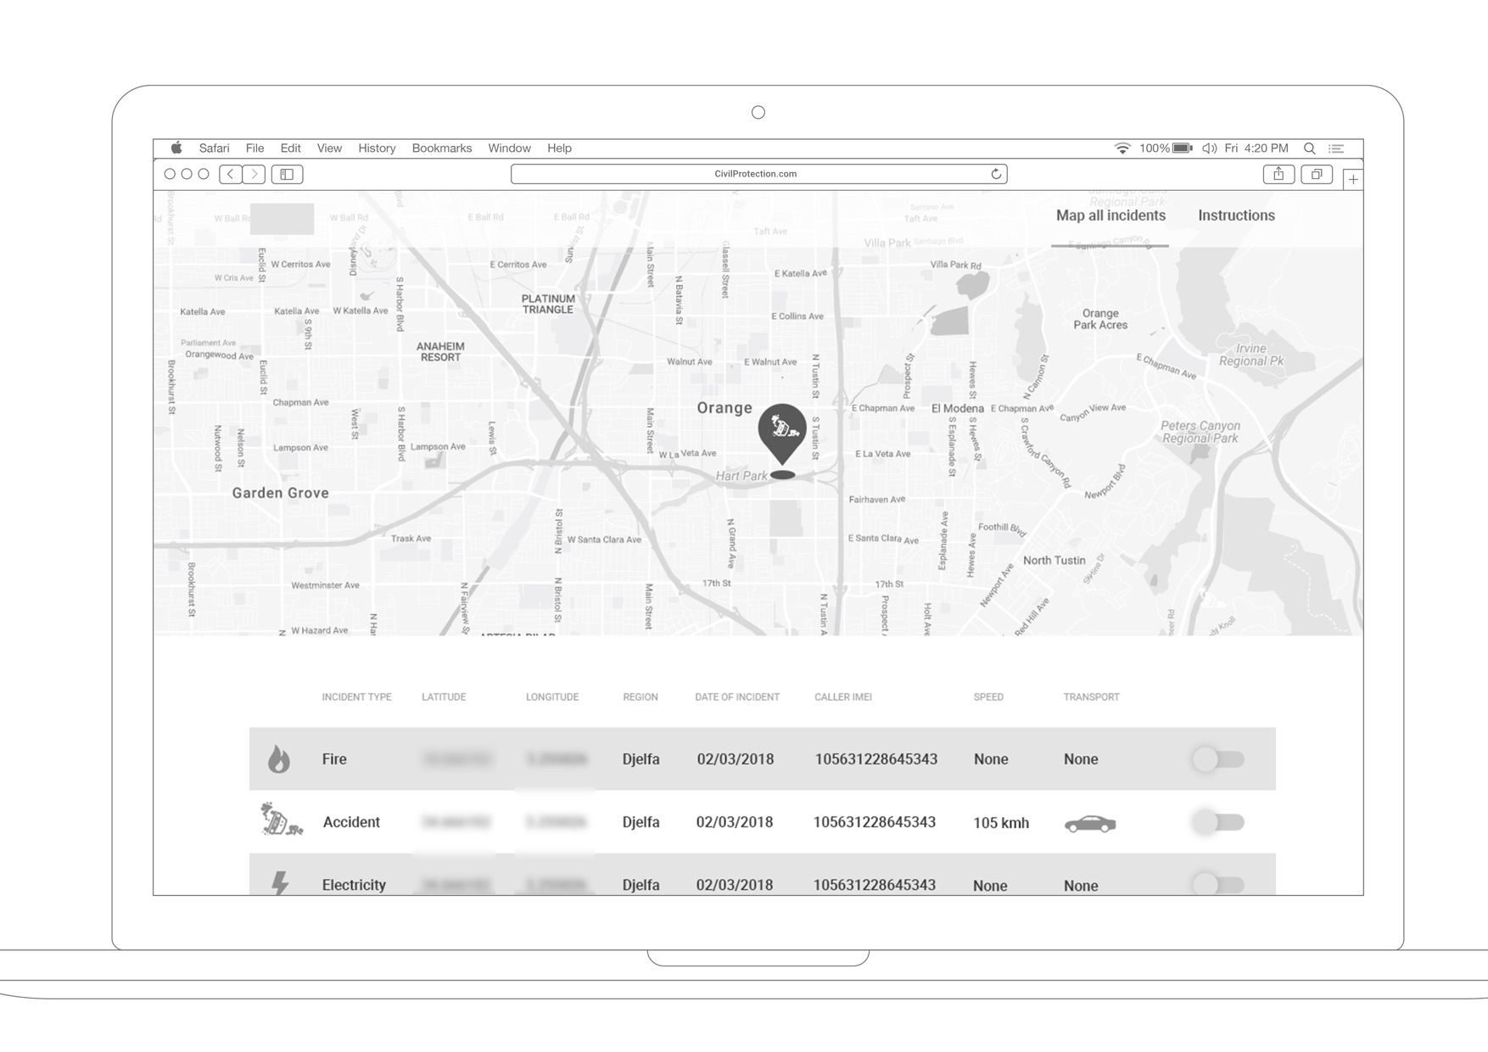
Task: Click the accident marker pin on map
Action: pyautogui.click(x=782, y=433)
